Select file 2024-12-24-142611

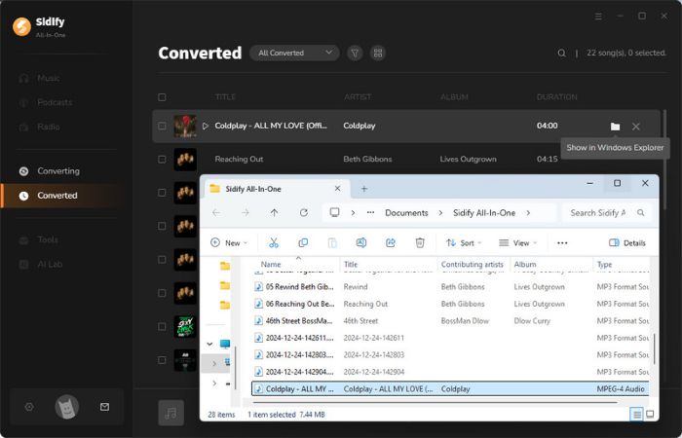point(450,338)
